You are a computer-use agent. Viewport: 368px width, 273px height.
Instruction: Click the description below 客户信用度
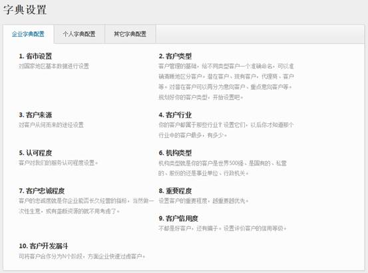(x=222, y=228)
